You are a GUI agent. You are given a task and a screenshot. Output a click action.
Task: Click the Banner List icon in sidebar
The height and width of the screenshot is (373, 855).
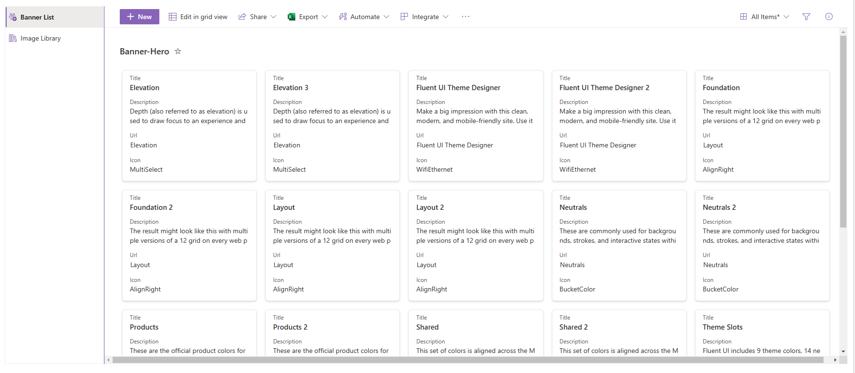coord(13,17)
